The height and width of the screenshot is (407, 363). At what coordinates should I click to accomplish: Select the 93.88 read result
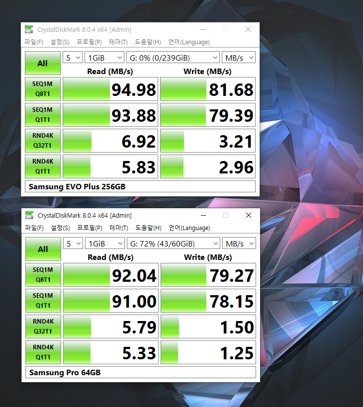[x=110, y=115]
